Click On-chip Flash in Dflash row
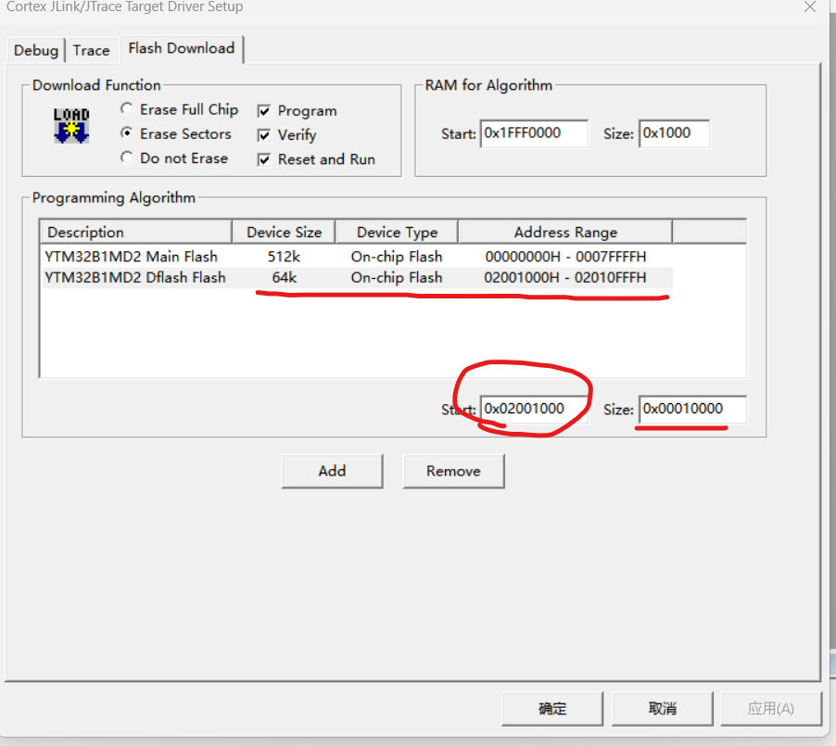The width and height of the screenshot is (836, 746). pos(397,277)
